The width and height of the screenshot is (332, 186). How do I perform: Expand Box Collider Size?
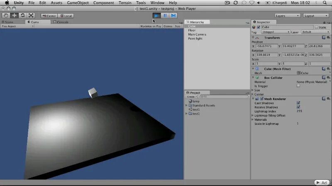253,90
